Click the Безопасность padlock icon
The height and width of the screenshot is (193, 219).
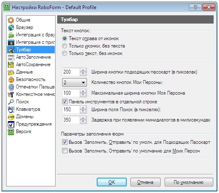[x=11, y=79]
